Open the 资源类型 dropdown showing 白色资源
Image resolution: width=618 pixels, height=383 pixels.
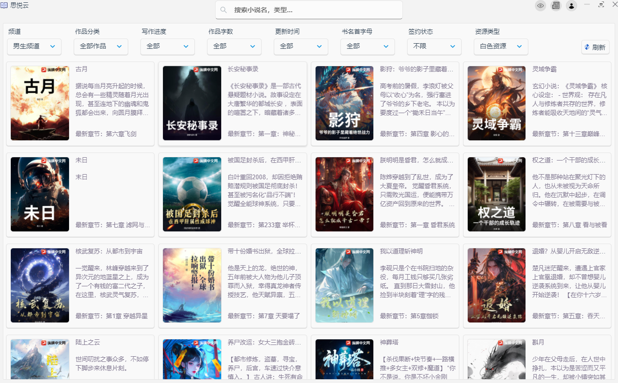[x=501, y=46]
